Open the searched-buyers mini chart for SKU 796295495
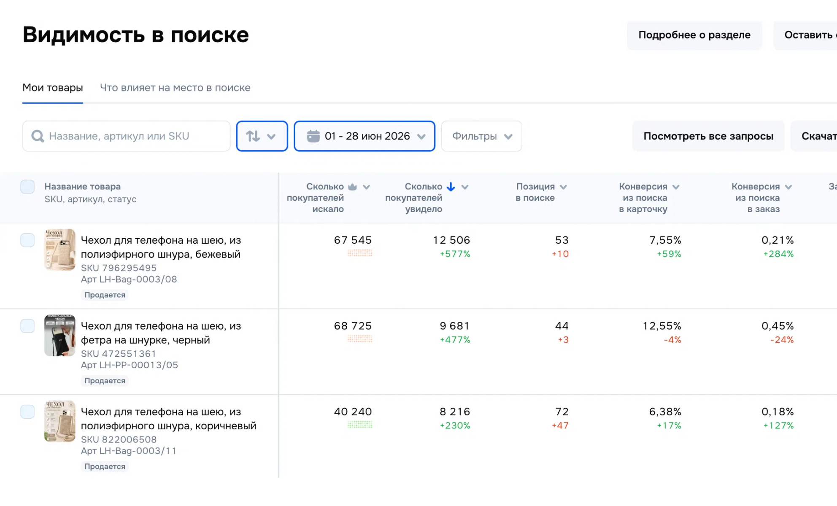The image size is (837, 506). [x=360, y=253]
